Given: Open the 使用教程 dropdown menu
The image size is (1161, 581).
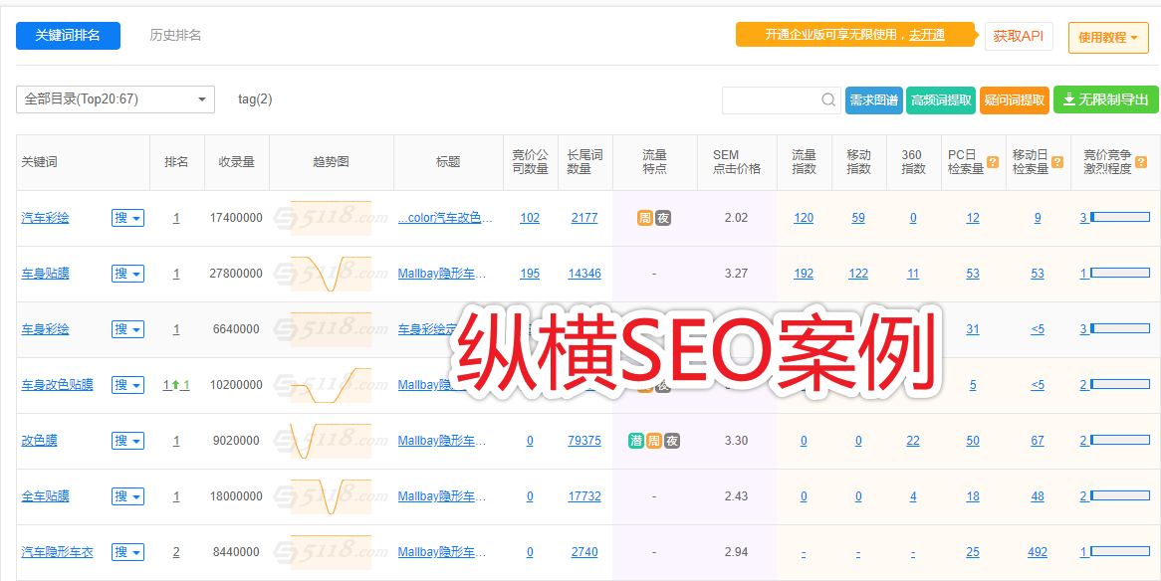Looking at the screenshot, I should [x=1108, y=38].
